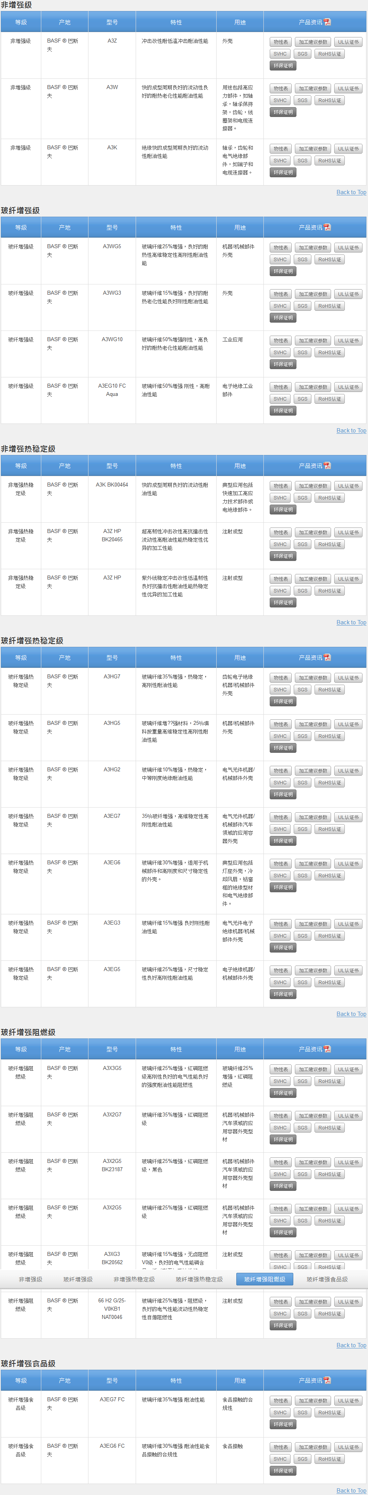Image resolution: width=368 pixels, height=1495 pixels.
Task: Click PDF icon in 非增强级 table header
Action: 328,22
